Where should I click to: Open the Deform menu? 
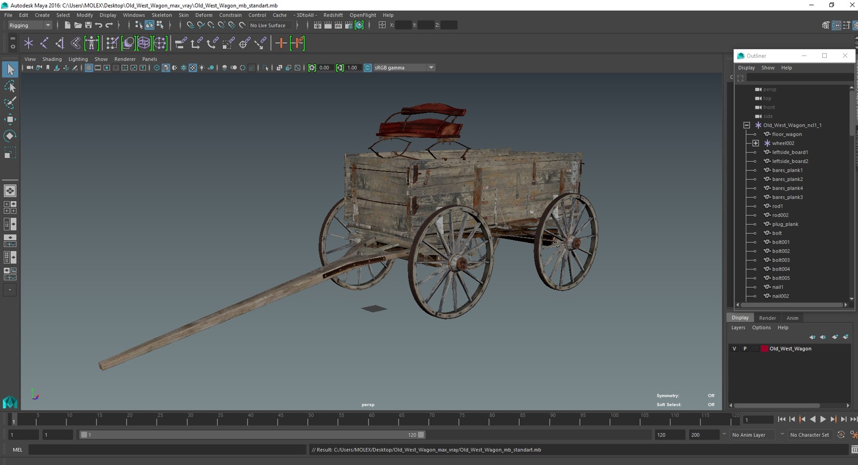(204, 15)
